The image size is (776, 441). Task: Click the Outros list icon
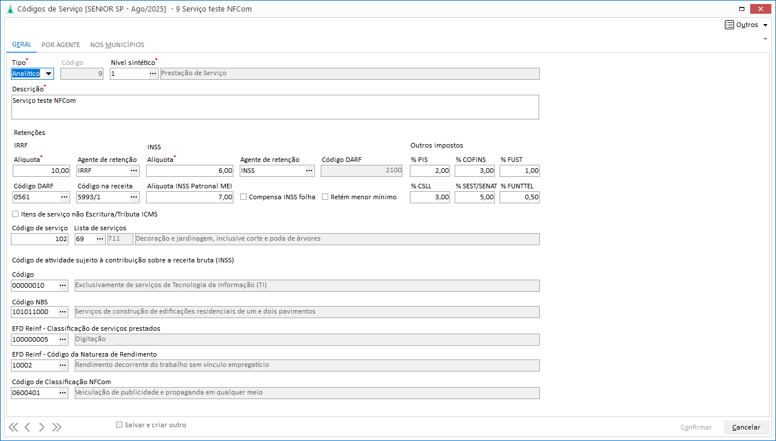[729, 25]
